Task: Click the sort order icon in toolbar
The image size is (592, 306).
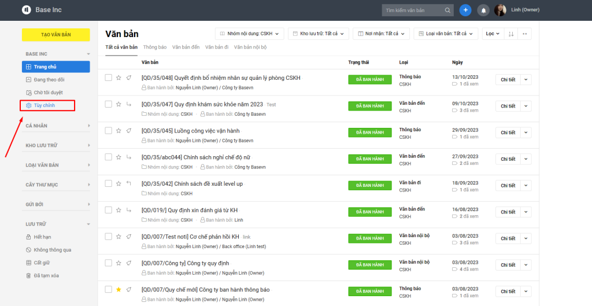Action: (511, 34)
